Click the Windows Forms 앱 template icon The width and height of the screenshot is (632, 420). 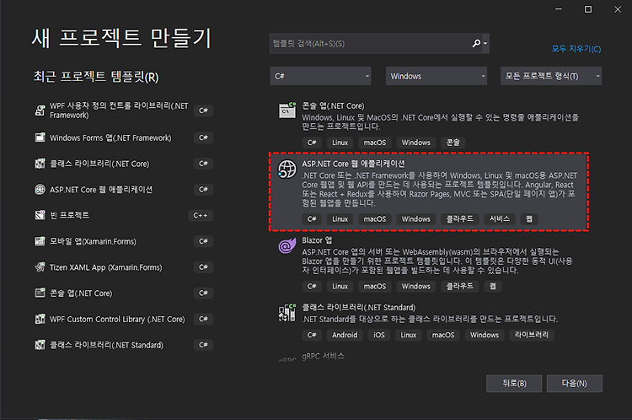pyautogui.click(x=40, y=137)
